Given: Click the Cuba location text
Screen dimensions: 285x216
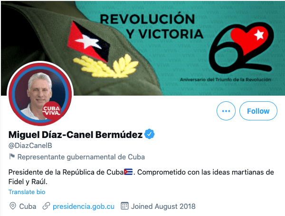Looking at the screenshot, I should pyautogui.click(x=28, y=206).
